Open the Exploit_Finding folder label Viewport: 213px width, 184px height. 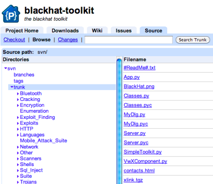click(37, 117)
